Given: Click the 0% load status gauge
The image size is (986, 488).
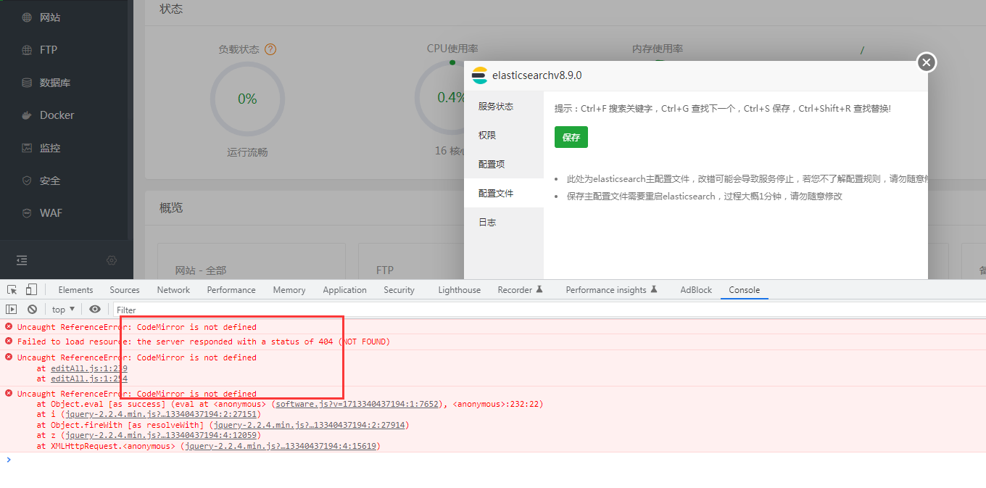Looking at the screenshot, I should pyautogui.click(x=247, y=99).
